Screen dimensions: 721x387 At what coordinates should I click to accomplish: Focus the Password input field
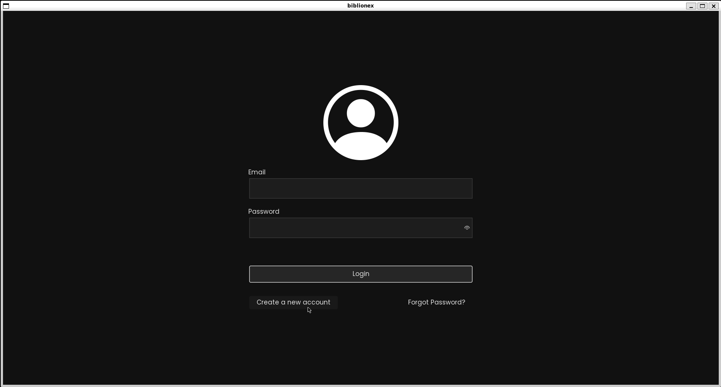click(x=360, y=228)
